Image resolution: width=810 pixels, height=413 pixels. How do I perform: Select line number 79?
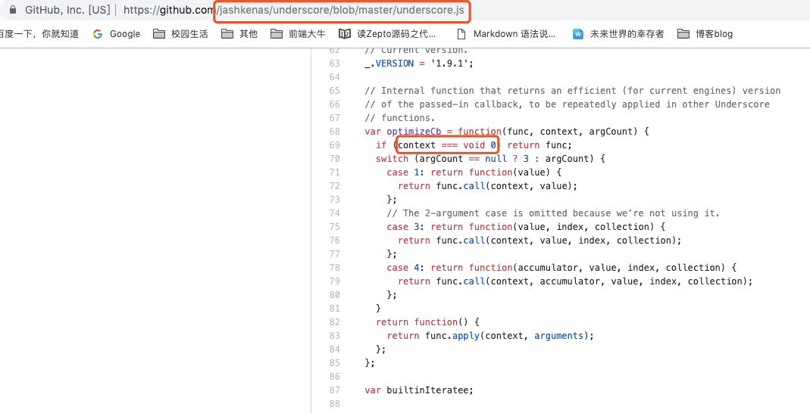[x=334, y=281]
